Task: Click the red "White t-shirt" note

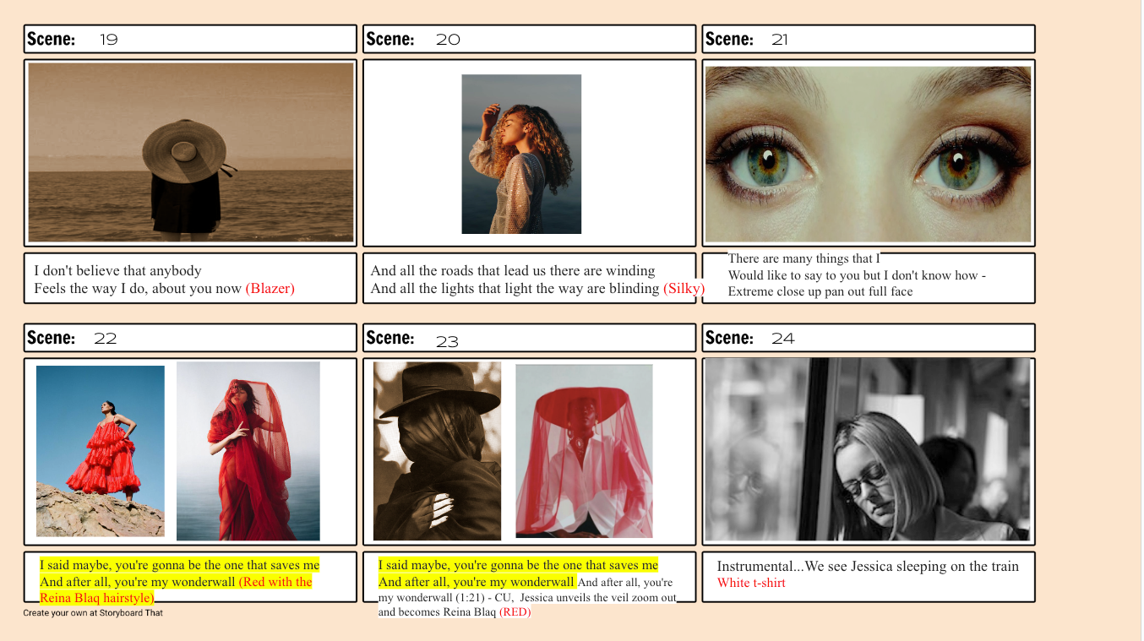Action: tap(751, 583)
